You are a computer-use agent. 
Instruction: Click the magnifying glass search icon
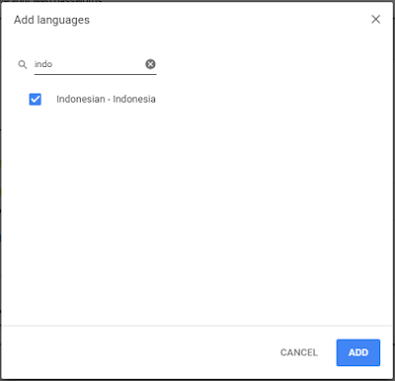23,64
